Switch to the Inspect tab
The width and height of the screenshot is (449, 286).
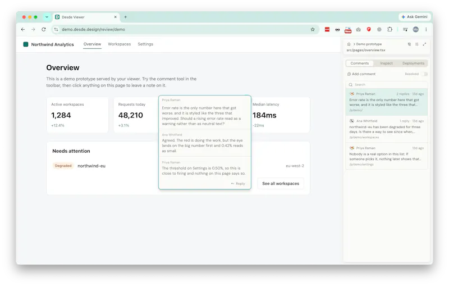[386, 63]
